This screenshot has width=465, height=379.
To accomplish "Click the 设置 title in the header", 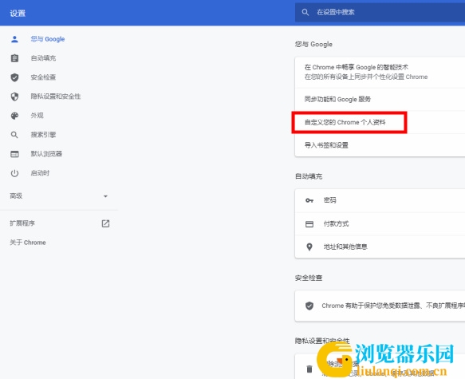I will (18, 14).
